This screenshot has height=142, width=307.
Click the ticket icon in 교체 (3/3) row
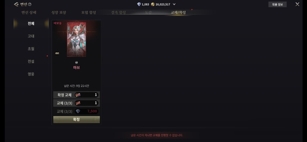(78, 103)
